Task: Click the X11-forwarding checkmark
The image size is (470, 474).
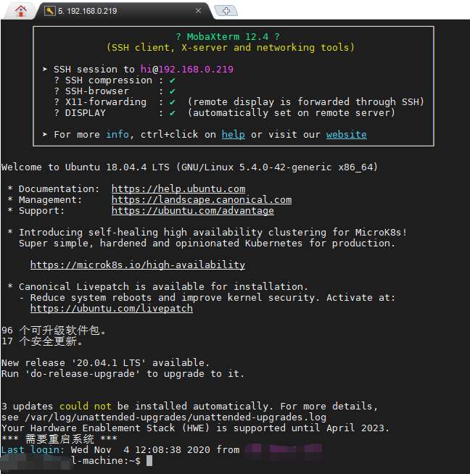Action: 173,102
